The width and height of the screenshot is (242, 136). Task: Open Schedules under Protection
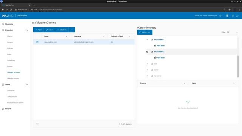pos(11,60)
